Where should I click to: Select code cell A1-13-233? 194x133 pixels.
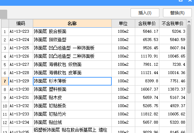click(21, 114)
